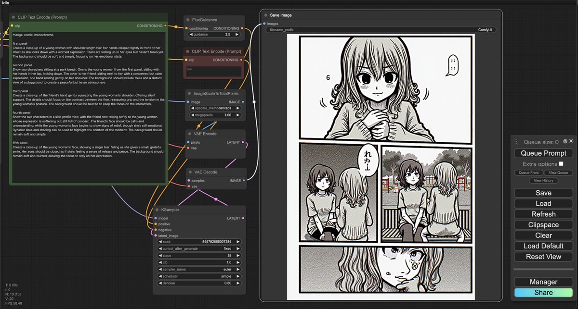This screenshot has width=578, height=309.
Task: Click the Queue Prompt button
Action: point(543,153)
